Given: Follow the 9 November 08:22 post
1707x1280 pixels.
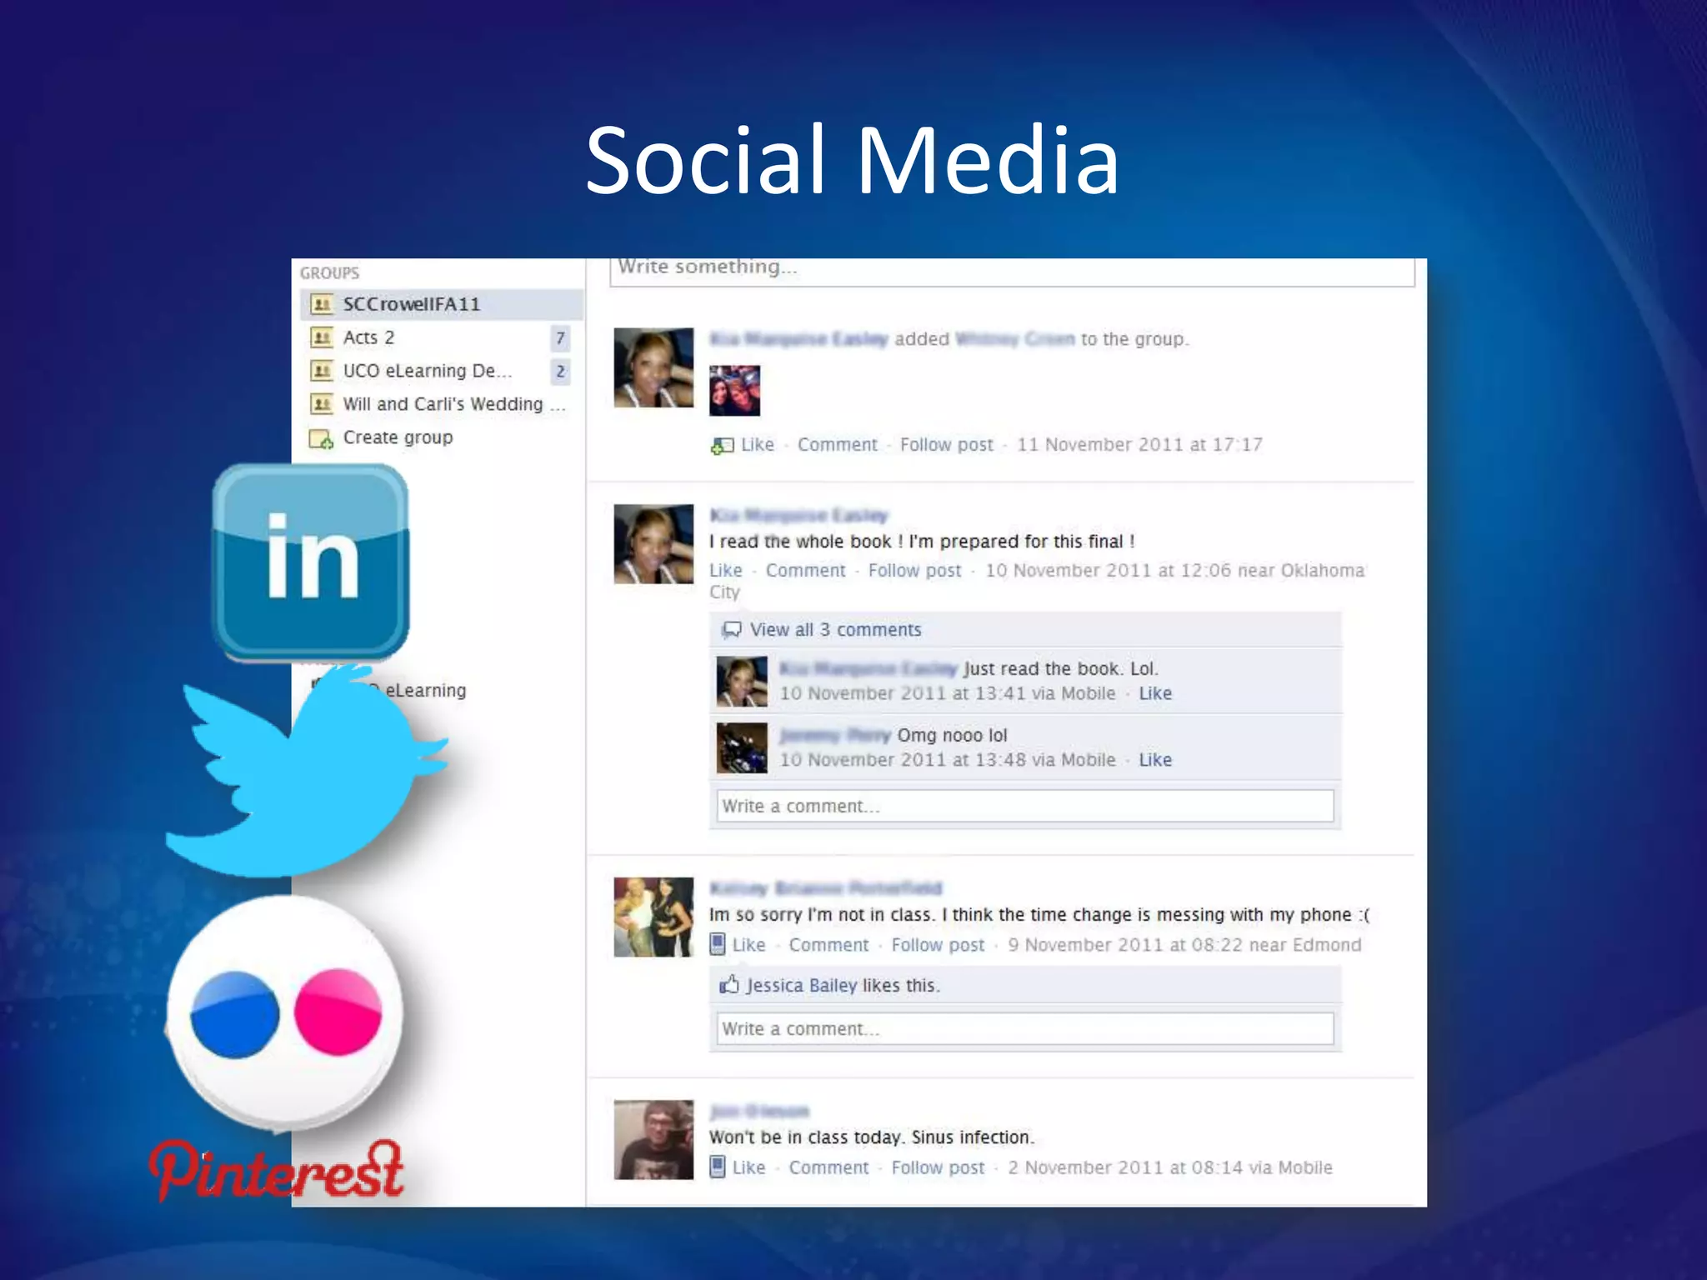Looking at the screenshot, I should coord(938,945).
